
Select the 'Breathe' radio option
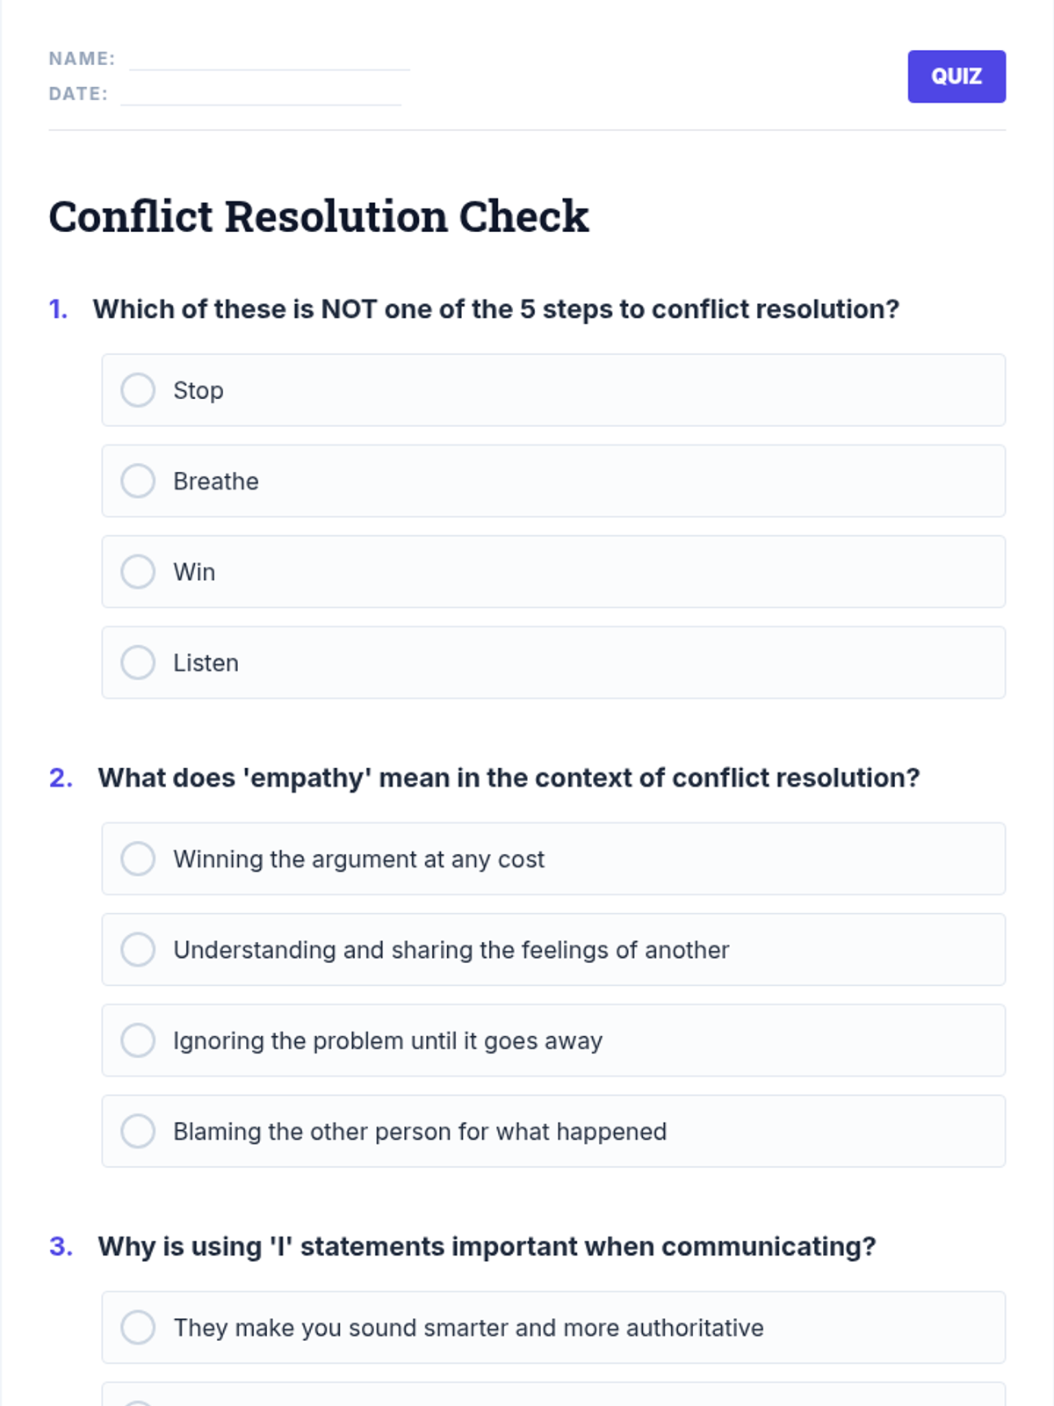coord(138,481)
